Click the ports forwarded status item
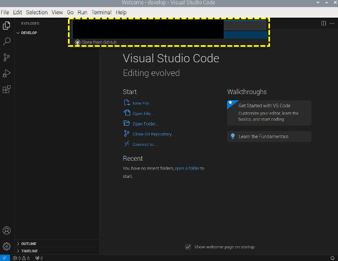 (39, 258)
